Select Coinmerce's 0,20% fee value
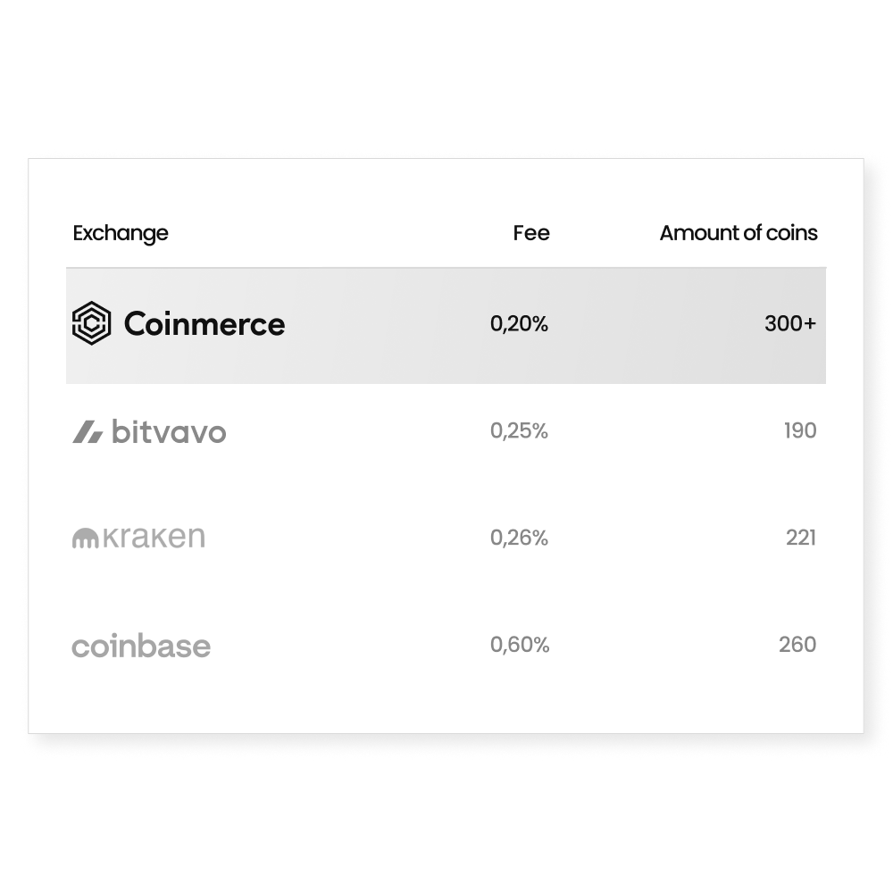This screenshot has height=893, width=893. (x=519, y=324)
